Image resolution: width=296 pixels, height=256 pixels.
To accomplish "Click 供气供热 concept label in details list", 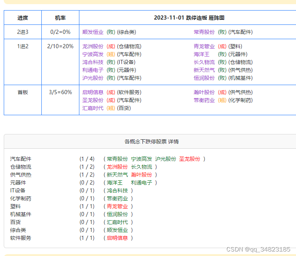I will click(21, 175).
